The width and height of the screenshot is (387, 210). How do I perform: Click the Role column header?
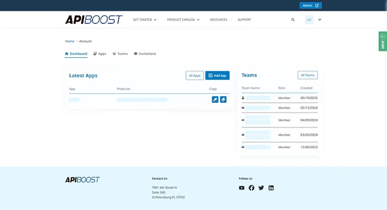coord(282,88)
